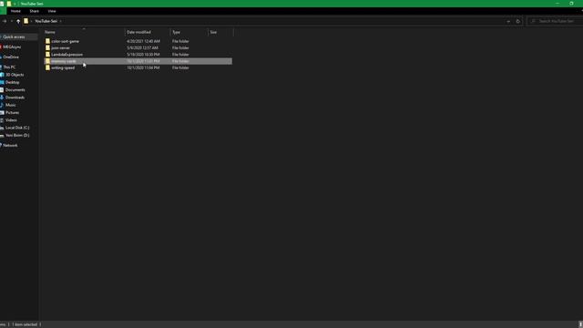
Task: Click the Downloads arrow icon in sidebar
Action: [x=2, y=97]
